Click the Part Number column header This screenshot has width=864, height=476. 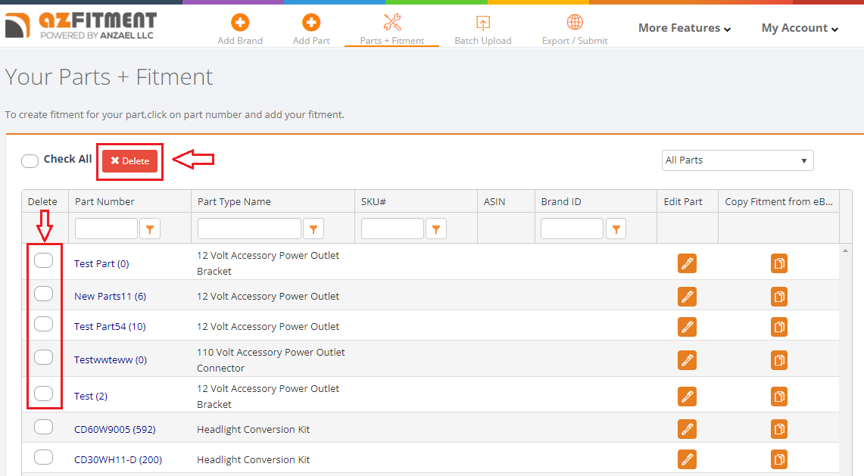click(129, 201)
